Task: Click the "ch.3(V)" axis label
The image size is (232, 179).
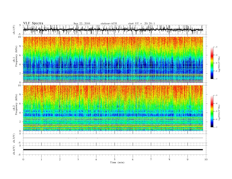Action: click(x=14, y=138)
